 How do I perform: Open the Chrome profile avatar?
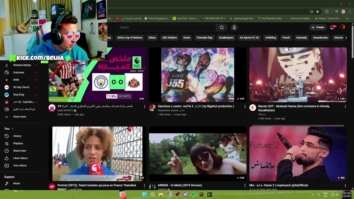pos(343,12)
